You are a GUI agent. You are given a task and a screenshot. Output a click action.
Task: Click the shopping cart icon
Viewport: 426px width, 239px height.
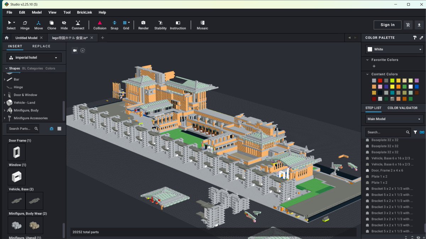pyautogui.click(x=408, y=25)
